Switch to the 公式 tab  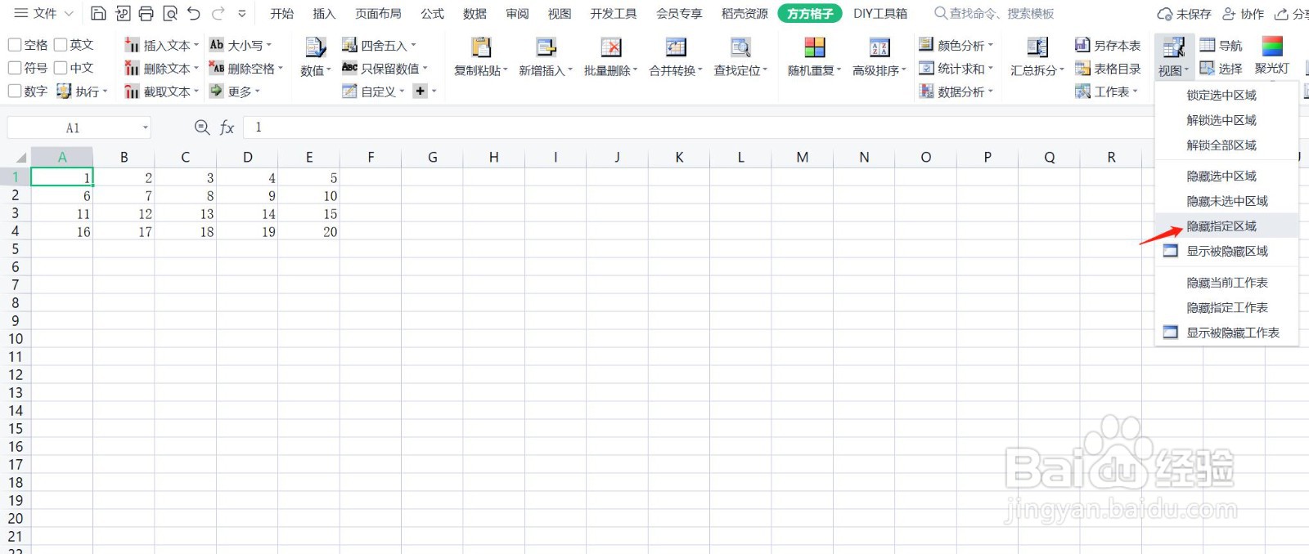click(x=432, y=13)
